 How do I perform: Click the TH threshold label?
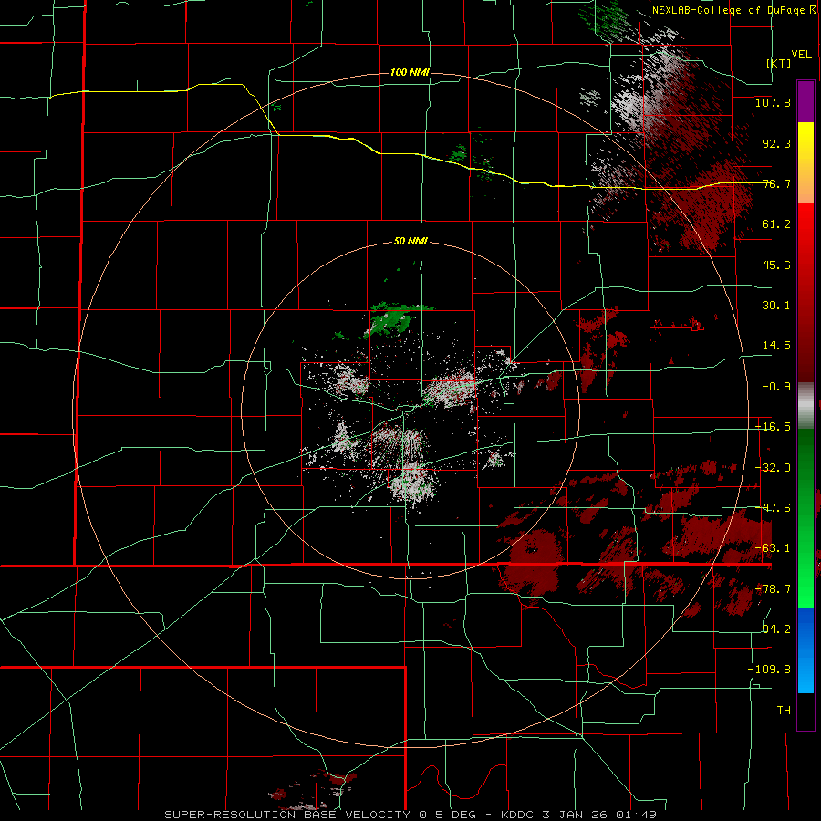784,710
